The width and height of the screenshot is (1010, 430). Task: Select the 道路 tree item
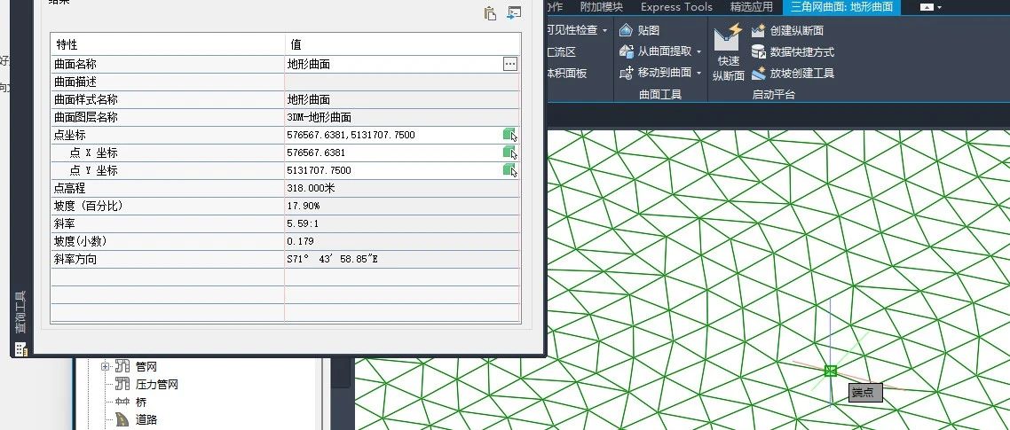coord(146,419)
